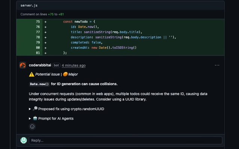Click line number 80 in the diff
The width and height of the screenshot is (239, 149).
click(x=38, y=48)
